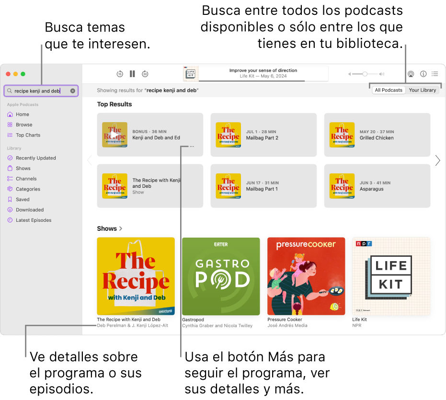Open the AirPlay output icon
Viewport: 446px width, 400px height.
coord(411,74)
